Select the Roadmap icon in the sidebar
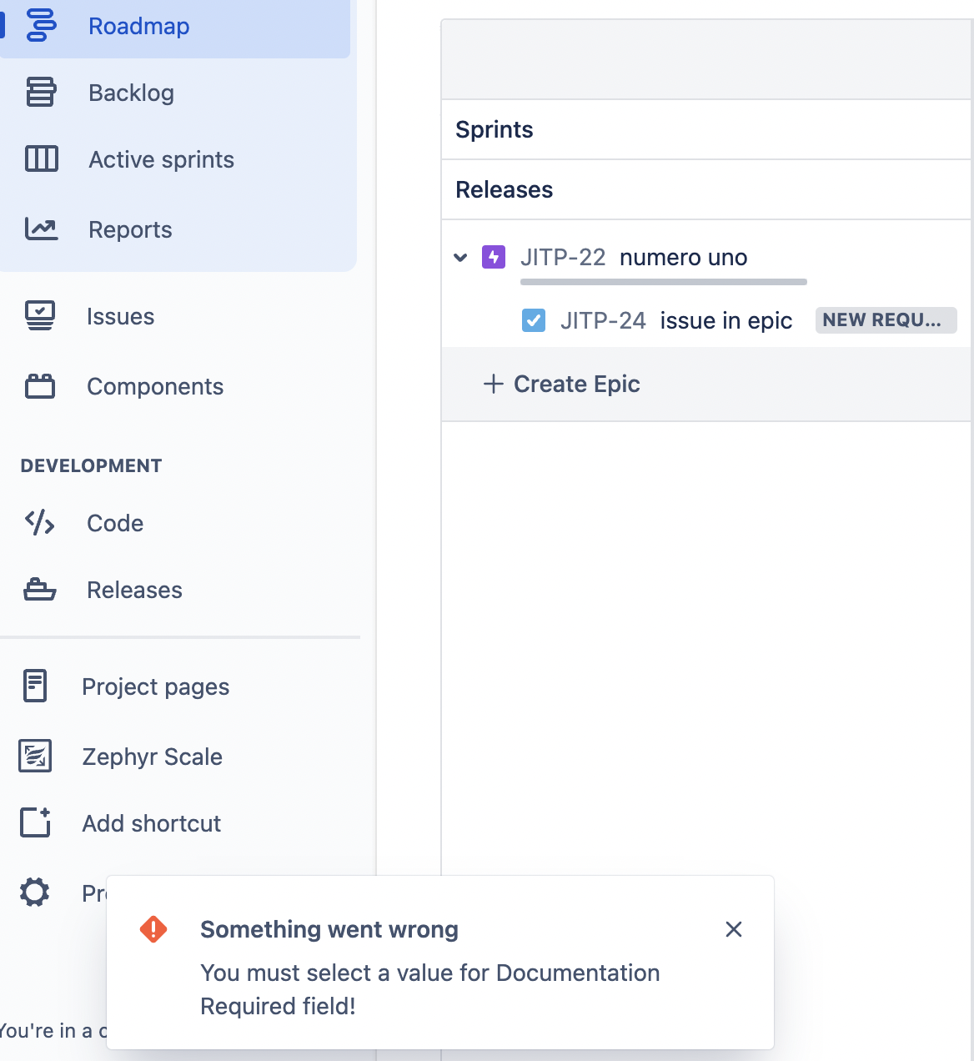Image resolution: width=974 pixels, height=1061 pixels. pyautogui.click(x=41, y=25)
